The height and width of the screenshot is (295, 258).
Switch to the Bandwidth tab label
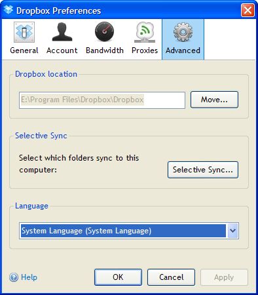click(105, 50)
